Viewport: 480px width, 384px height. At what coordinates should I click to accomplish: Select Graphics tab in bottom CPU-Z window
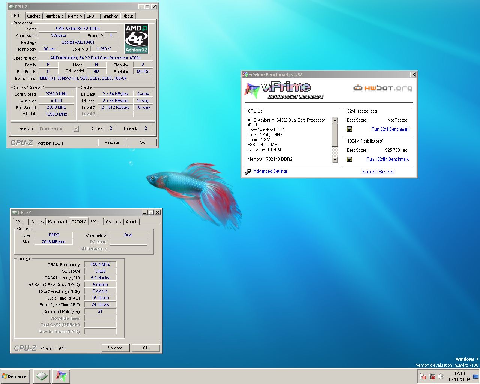pos(114,222)
